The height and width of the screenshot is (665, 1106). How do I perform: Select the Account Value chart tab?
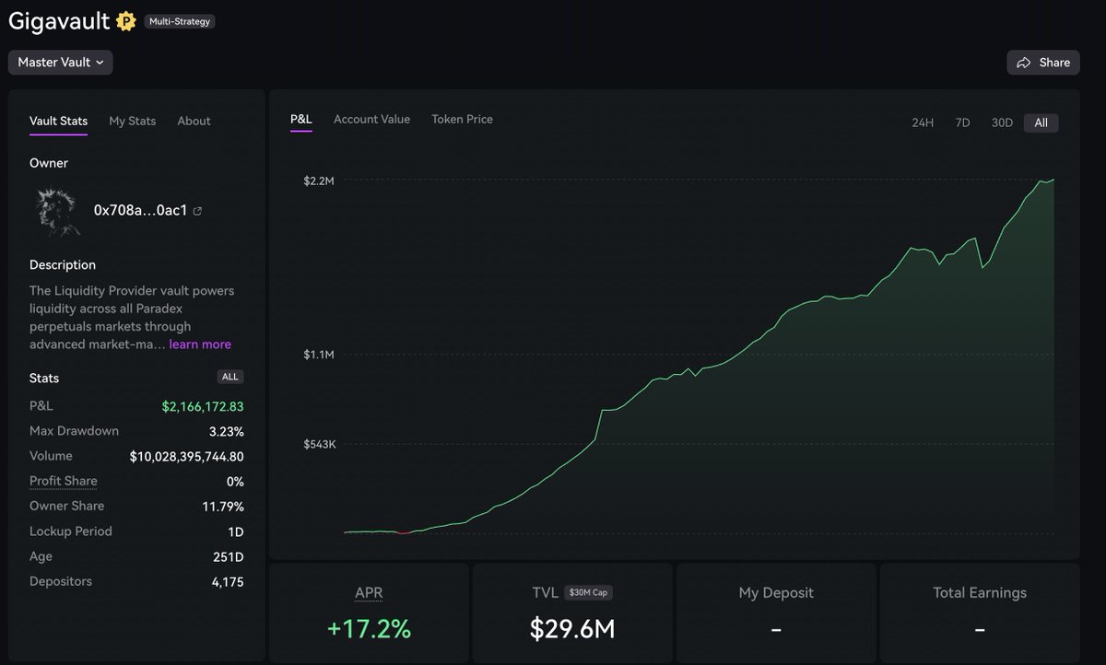[x=371, y=119]
